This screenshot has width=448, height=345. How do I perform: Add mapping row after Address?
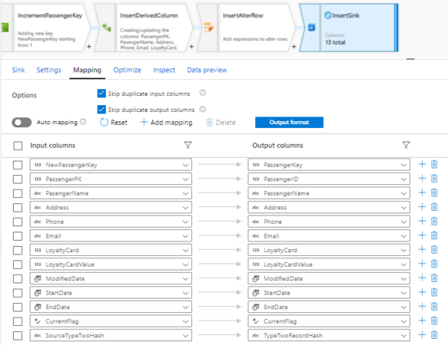[x=422, y=207]
